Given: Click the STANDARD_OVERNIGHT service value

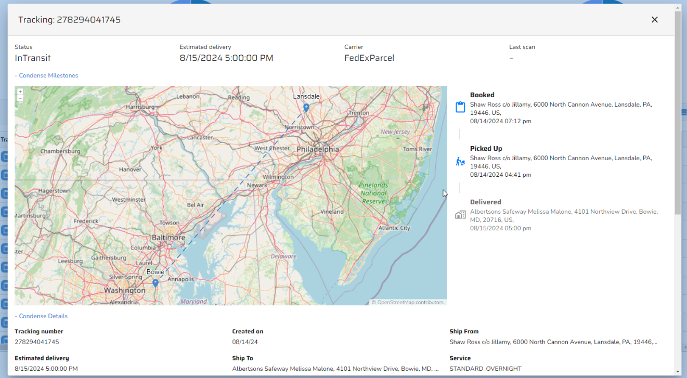Looking at the screenshot, I should [x=485, y=369].
